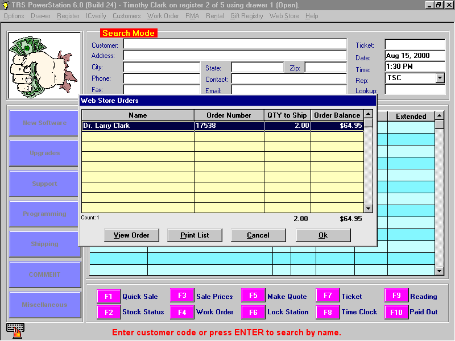Screen dimensions: 455x341
Task: Click the QTY to Ship column header
Action: [x=287, y=115]
